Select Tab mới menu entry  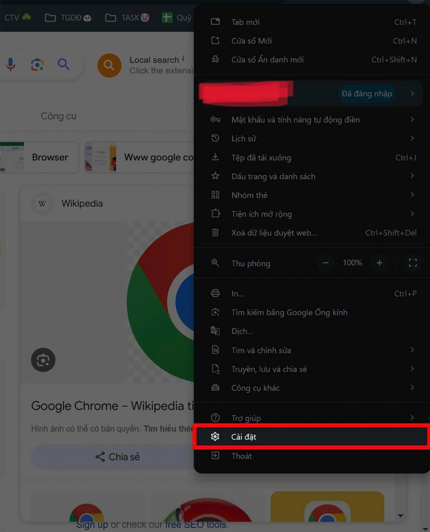(x=312, y=22)
